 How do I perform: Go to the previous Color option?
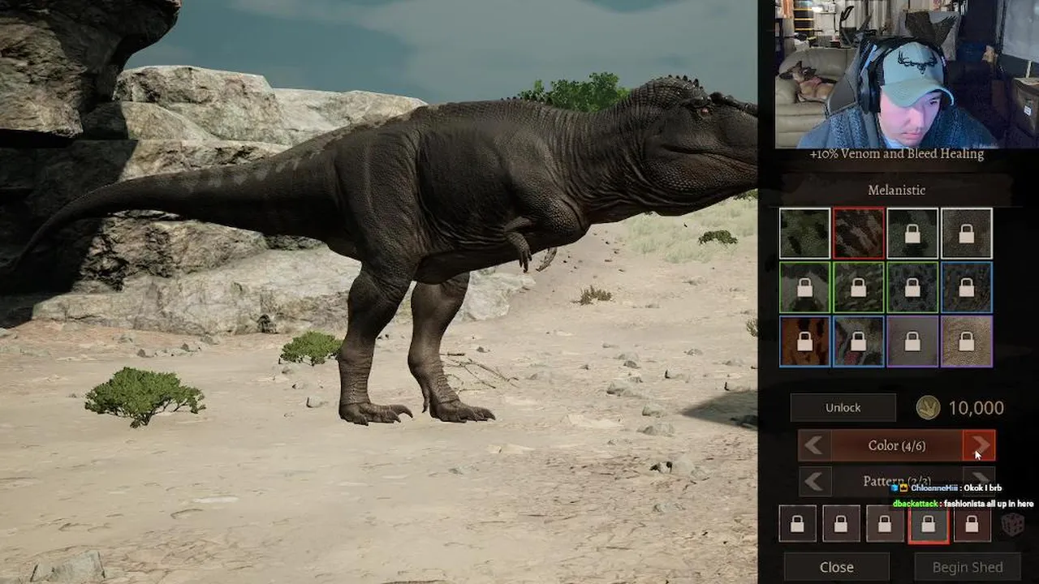tap(814, 445)
